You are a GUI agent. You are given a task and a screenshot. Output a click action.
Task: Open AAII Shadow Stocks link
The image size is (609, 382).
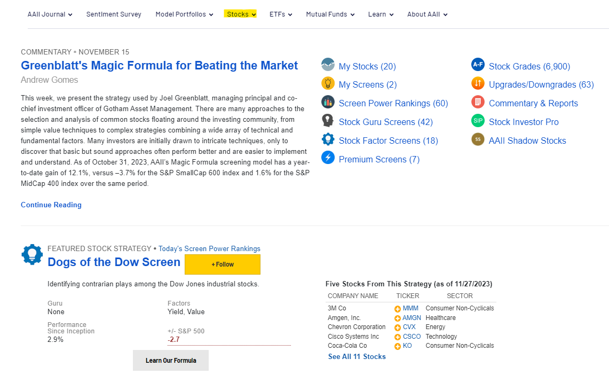point(527,141)
